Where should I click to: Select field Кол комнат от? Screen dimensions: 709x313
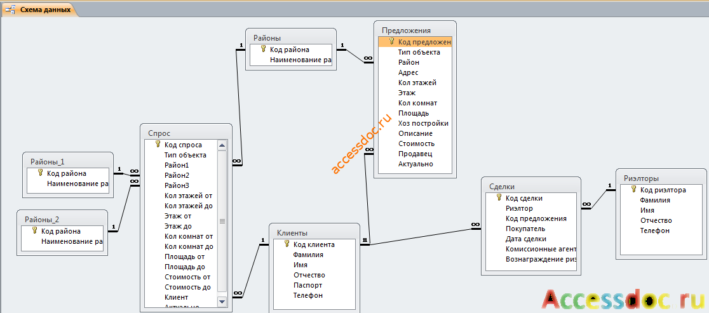point(189,236)
